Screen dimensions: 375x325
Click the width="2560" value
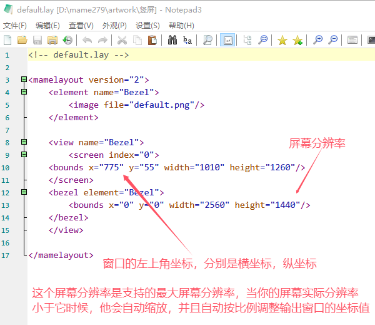coord(199,205)
